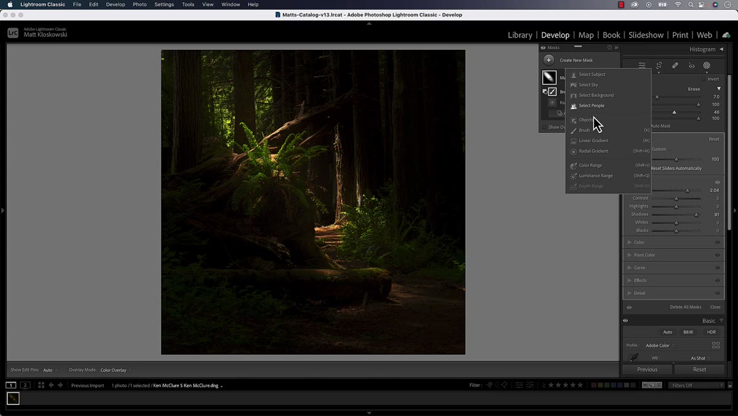The height and width of the screenshot is (416, 738).
Task: Click the Previous button
Action: (647, 370)
